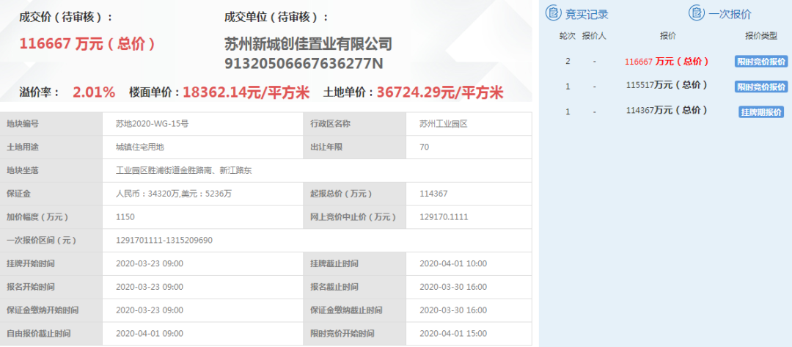Click the 挂牌截止时间 label cell

(355, 263)
